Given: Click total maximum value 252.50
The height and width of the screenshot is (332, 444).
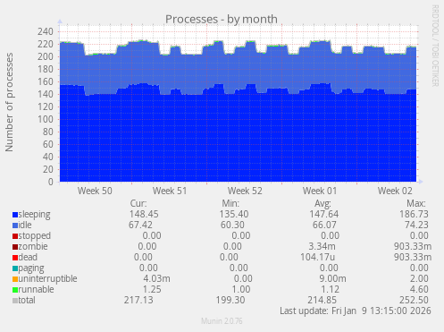Looking at the screenshot, I should (x=414, y=300).
